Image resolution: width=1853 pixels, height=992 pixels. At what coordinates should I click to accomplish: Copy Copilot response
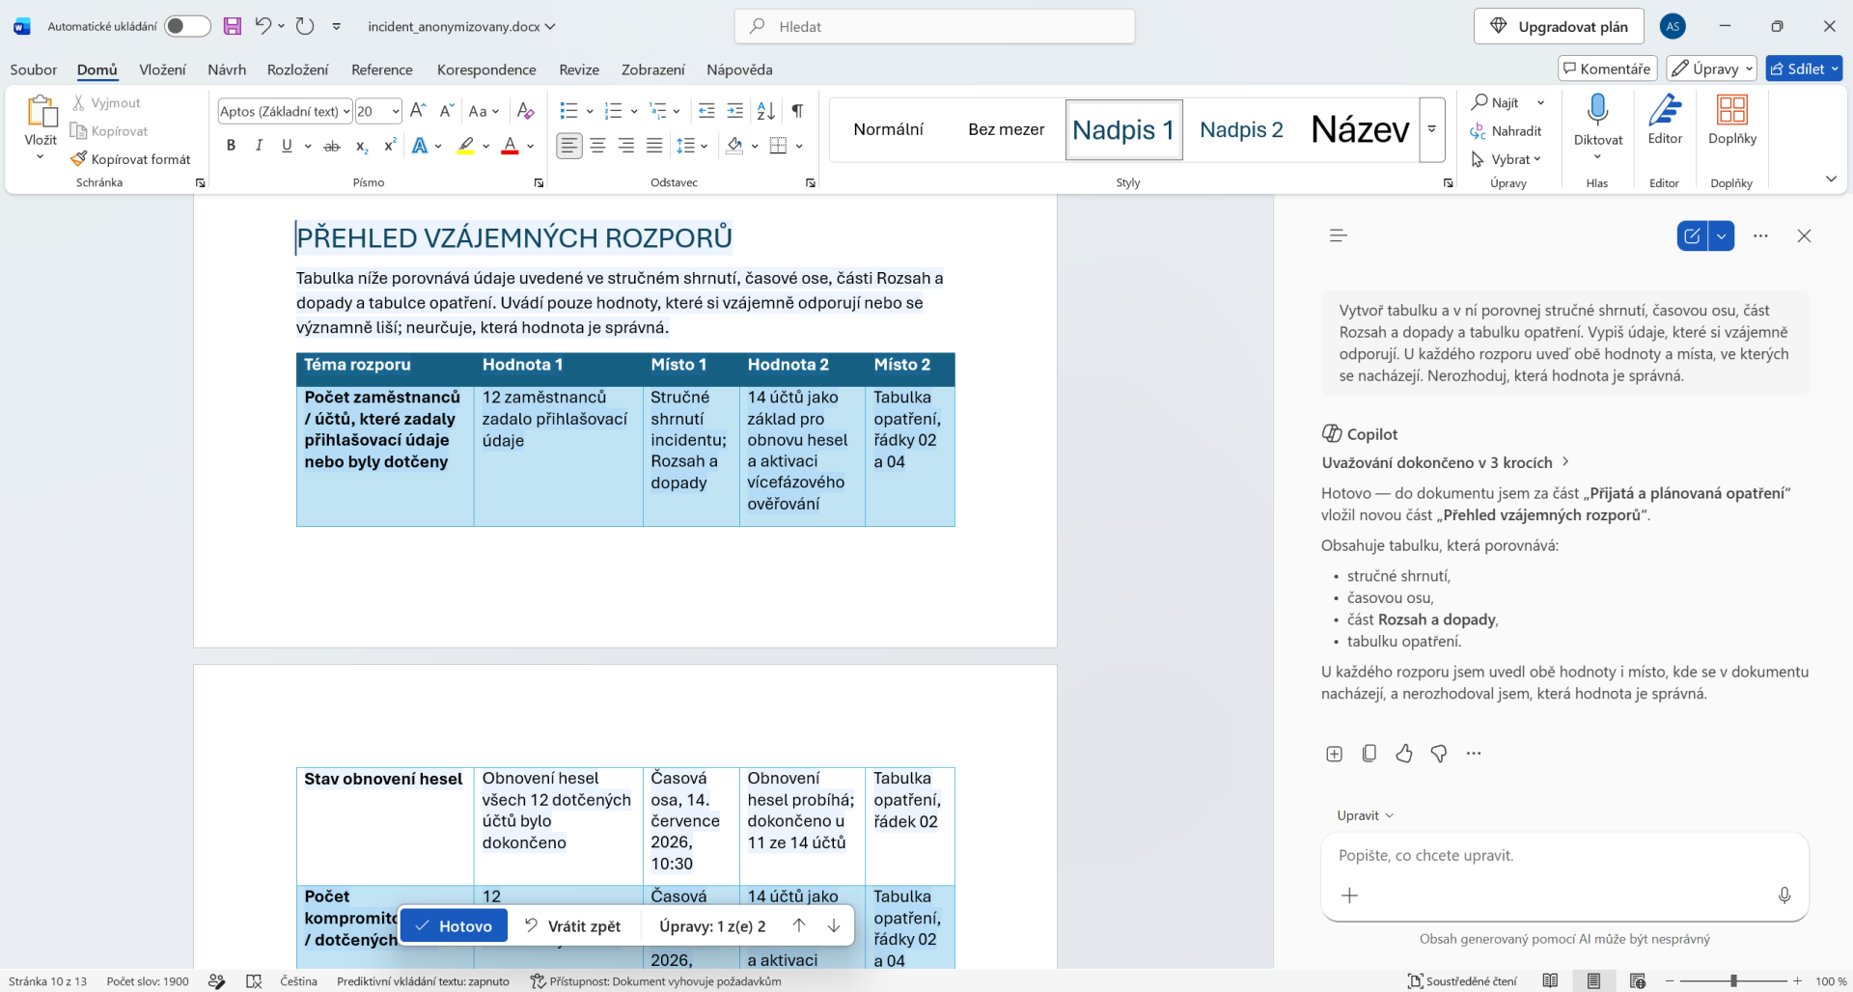(x=1369, y=754)
